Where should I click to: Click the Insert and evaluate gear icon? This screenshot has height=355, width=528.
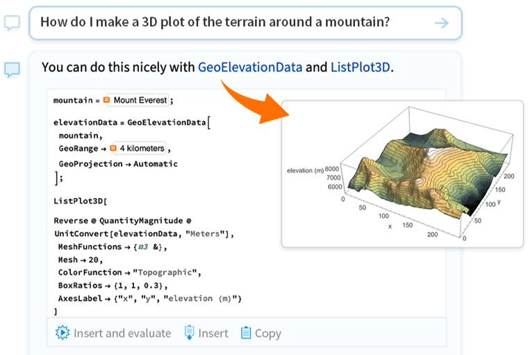coord(63,333)
